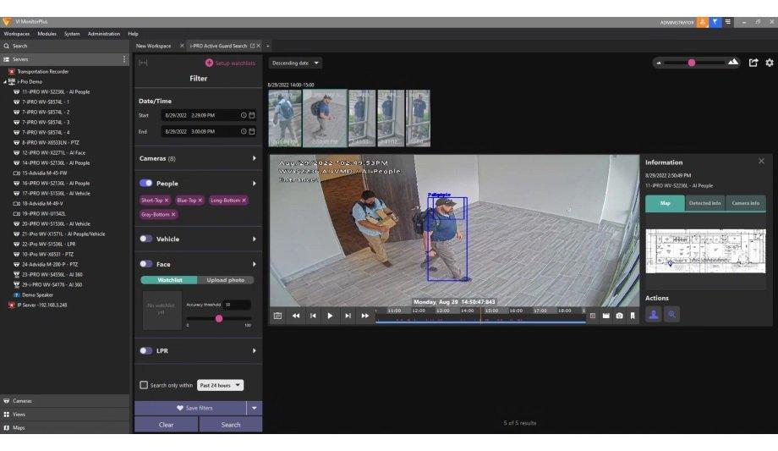
Task: Rewind the video playback
Action: click(x=296, y=316)
